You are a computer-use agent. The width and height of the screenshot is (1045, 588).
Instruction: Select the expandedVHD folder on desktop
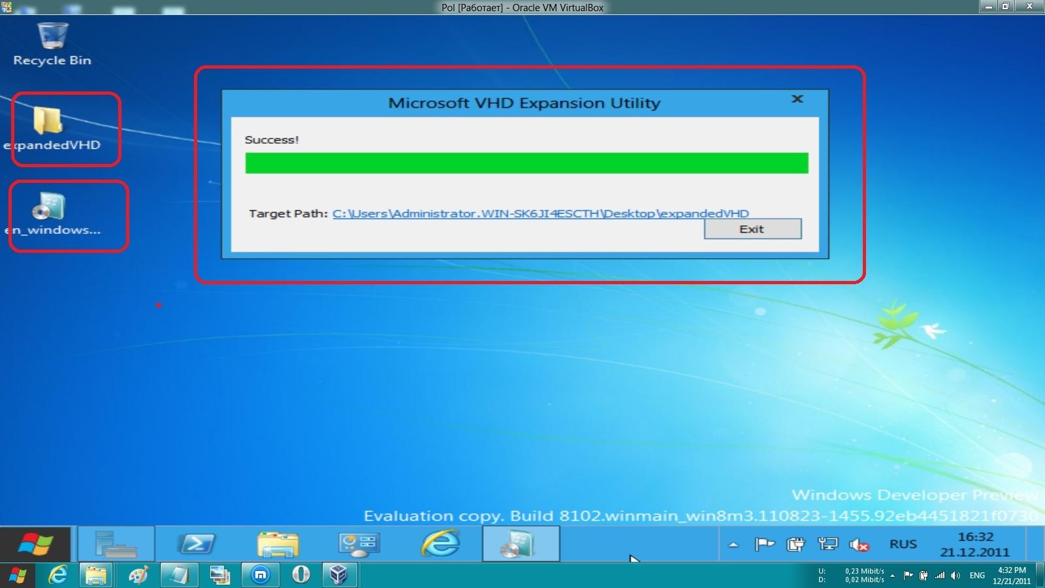pyautogui.click(x=52, y=129)
